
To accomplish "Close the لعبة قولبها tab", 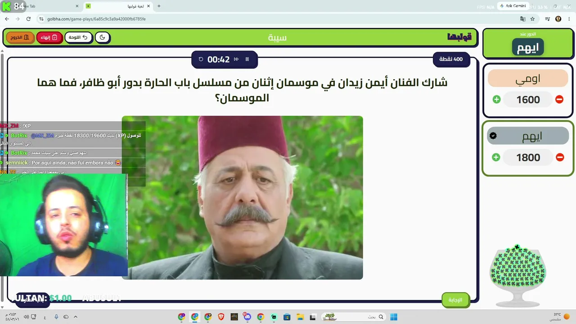I will coord(148,6).
